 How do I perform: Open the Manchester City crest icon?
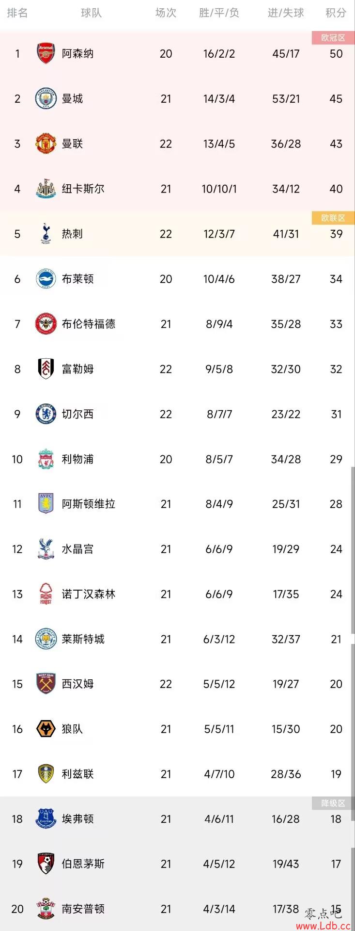[46, 98]
